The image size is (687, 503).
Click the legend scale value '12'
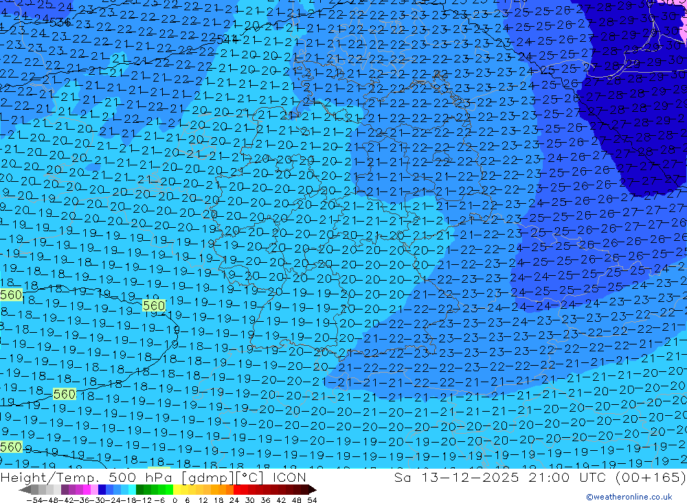point(203,500)
